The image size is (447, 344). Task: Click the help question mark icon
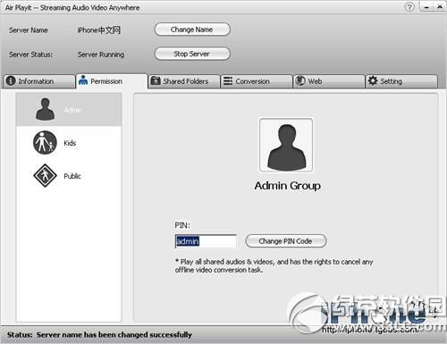[x=409, y=7]
